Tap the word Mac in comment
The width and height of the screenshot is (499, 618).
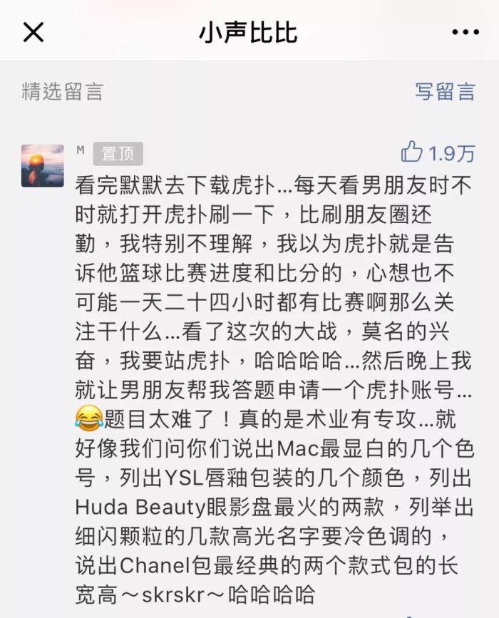pos(298,448)
